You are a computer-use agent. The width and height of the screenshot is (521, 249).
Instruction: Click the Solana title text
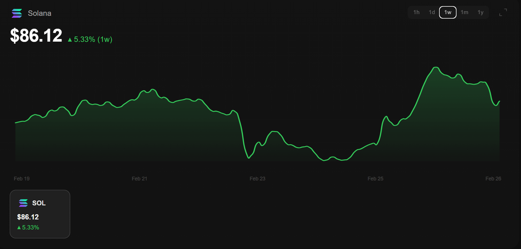[40, 13]
